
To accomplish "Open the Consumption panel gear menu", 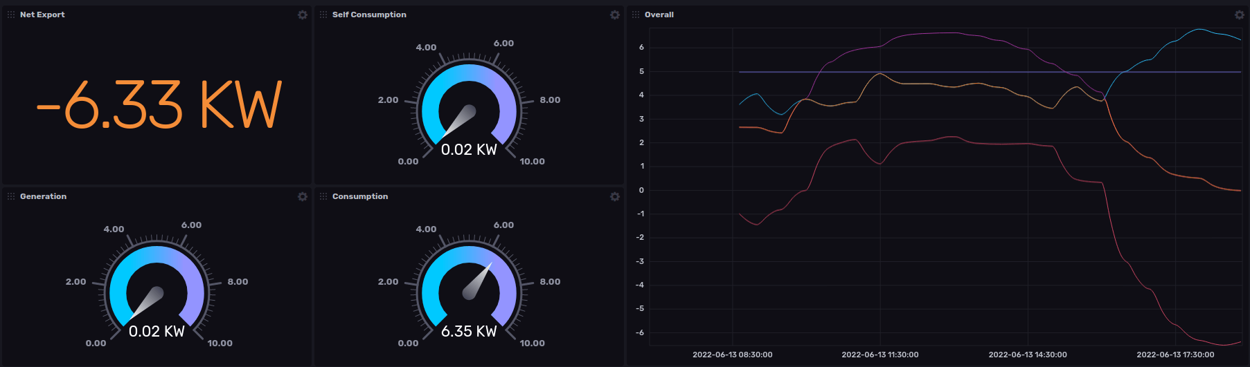I will pyautogui.click(x=615, y=196).
